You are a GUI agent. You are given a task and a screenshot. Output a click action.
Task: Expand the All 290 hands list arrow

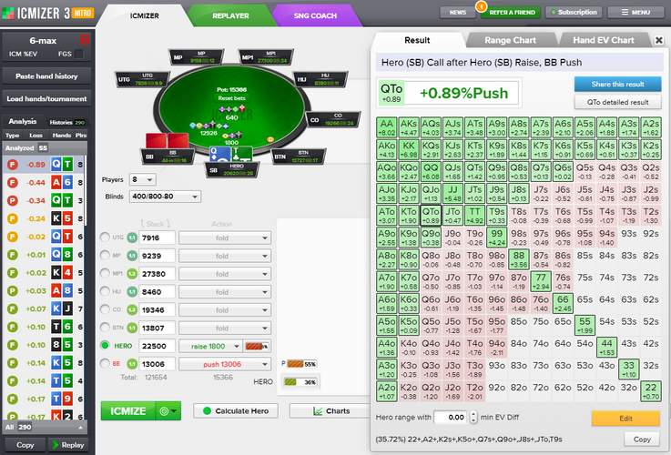tap(80, 427)
